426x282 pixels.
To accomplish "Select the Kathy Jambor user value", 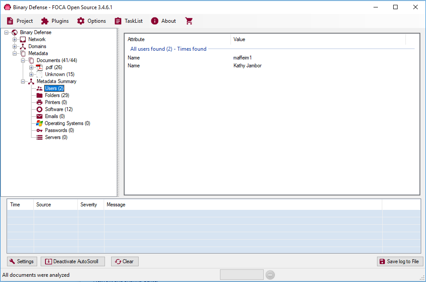I will pyautogui.click(x=248, y=66).
